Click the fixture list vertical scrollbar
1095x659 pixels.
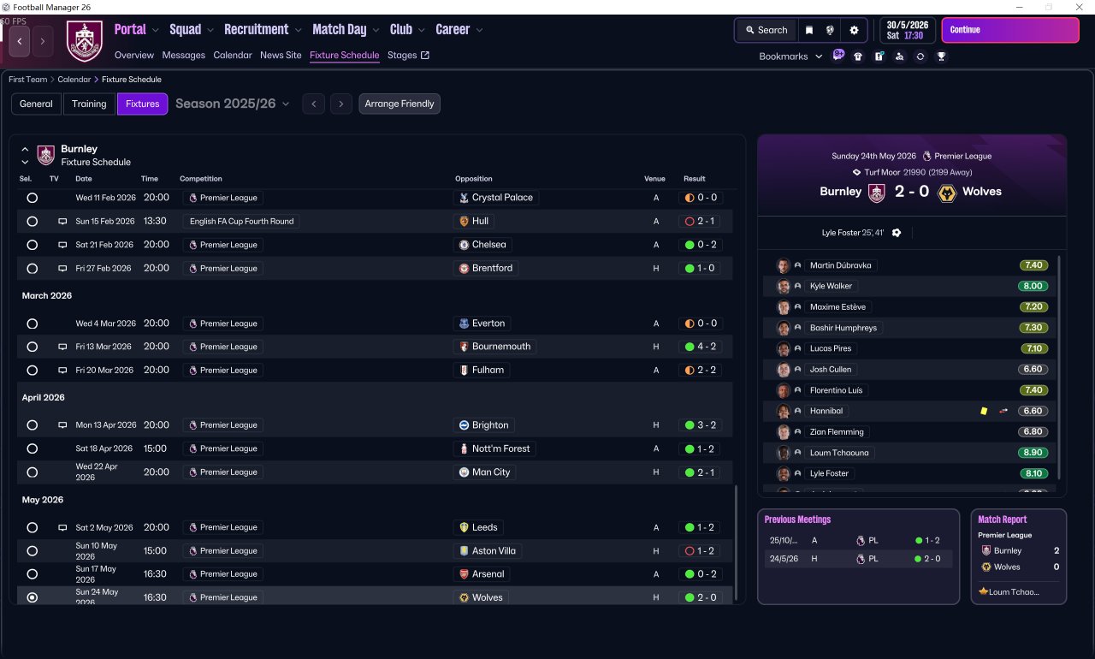(x=736, y=543)
